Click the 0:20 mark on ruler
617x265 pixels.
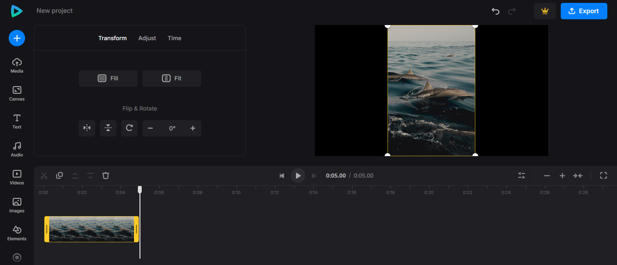pos(429,192)
